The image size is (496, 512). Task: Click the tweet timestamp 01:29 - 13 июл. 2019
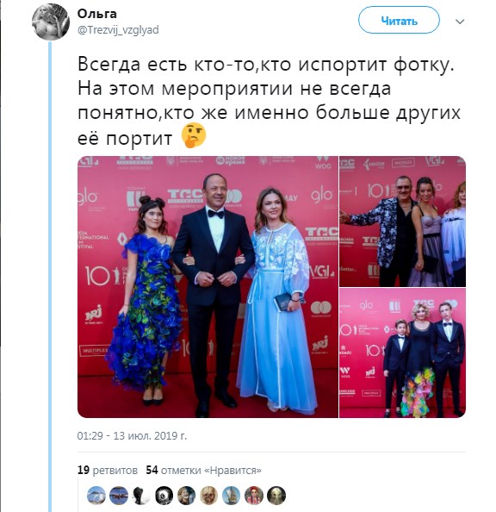[132, 436]
